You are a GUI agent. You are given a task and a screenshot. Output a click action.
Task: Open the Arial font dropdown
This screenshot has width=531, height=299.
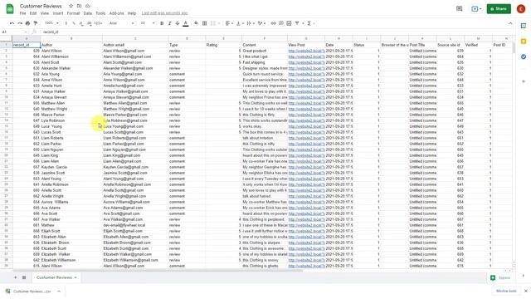click(x=122, y=23)
